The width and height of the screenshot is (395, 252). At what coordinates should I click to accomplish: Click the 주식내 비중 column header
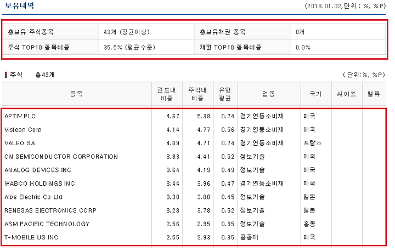(198, 94)
